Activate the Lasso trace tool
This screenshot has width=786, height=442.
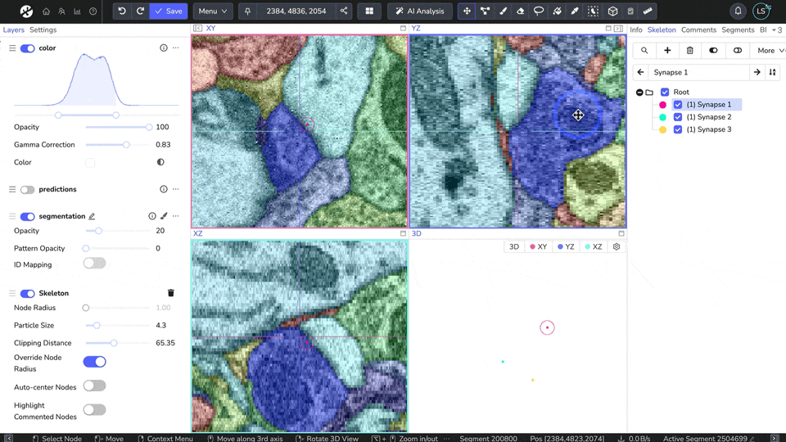coord(539,11)
